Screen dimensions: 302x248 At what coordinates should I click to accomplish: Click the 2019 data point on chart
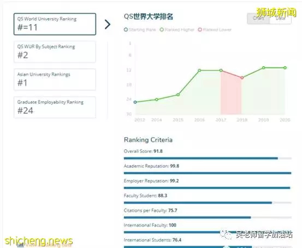coord(264,68)
